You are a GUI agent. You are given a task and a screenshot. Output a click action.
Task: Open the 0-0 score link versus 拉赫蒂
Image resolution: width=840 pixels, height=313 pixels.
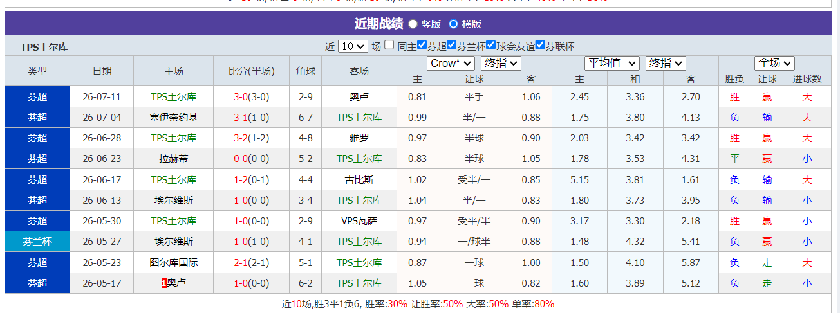coord(240,159)
